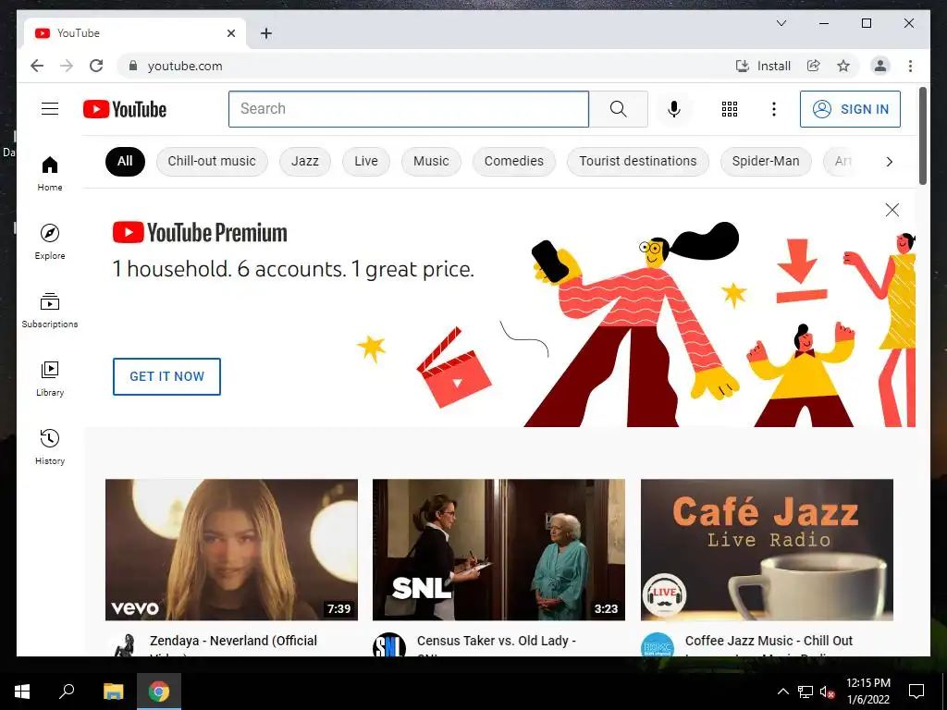Share this page icon in address bar
The height and width of the screenshot is (710, 947).
coord(814,66)
